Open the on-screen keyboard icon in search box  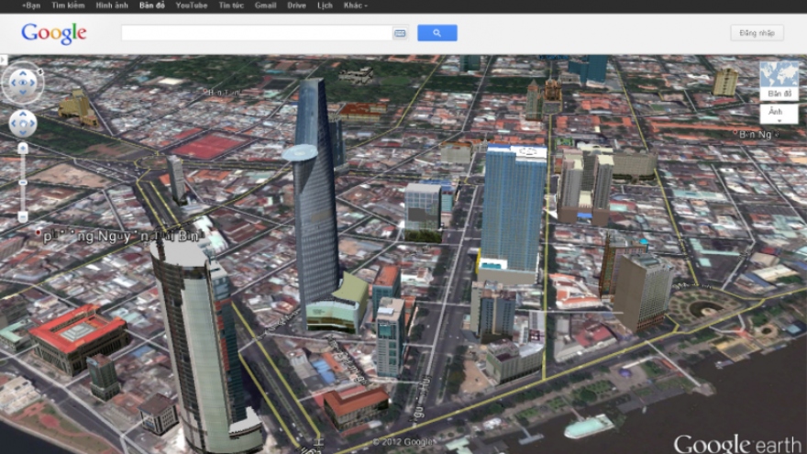point(400,33)
